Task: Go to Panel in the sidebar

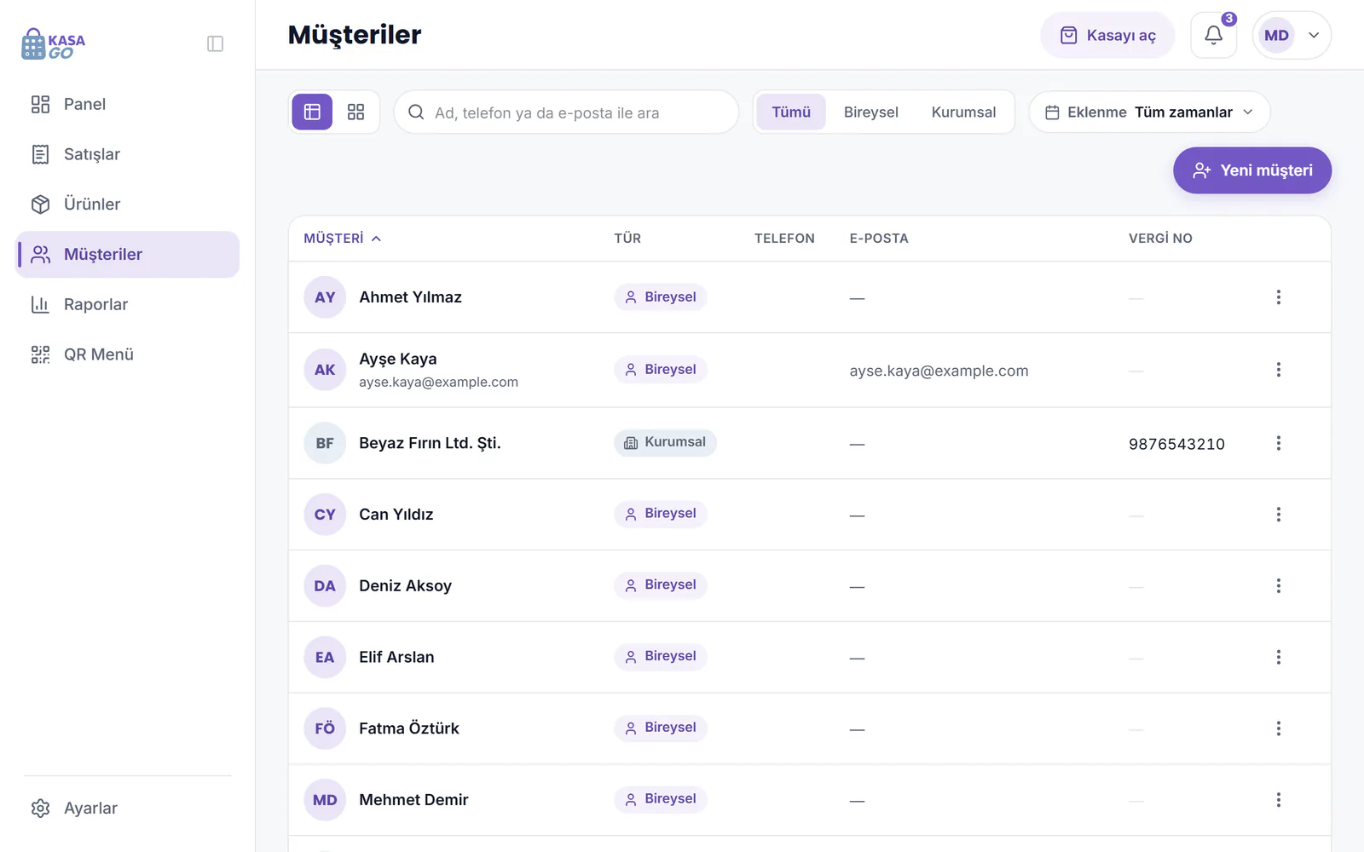Action: 128,104
